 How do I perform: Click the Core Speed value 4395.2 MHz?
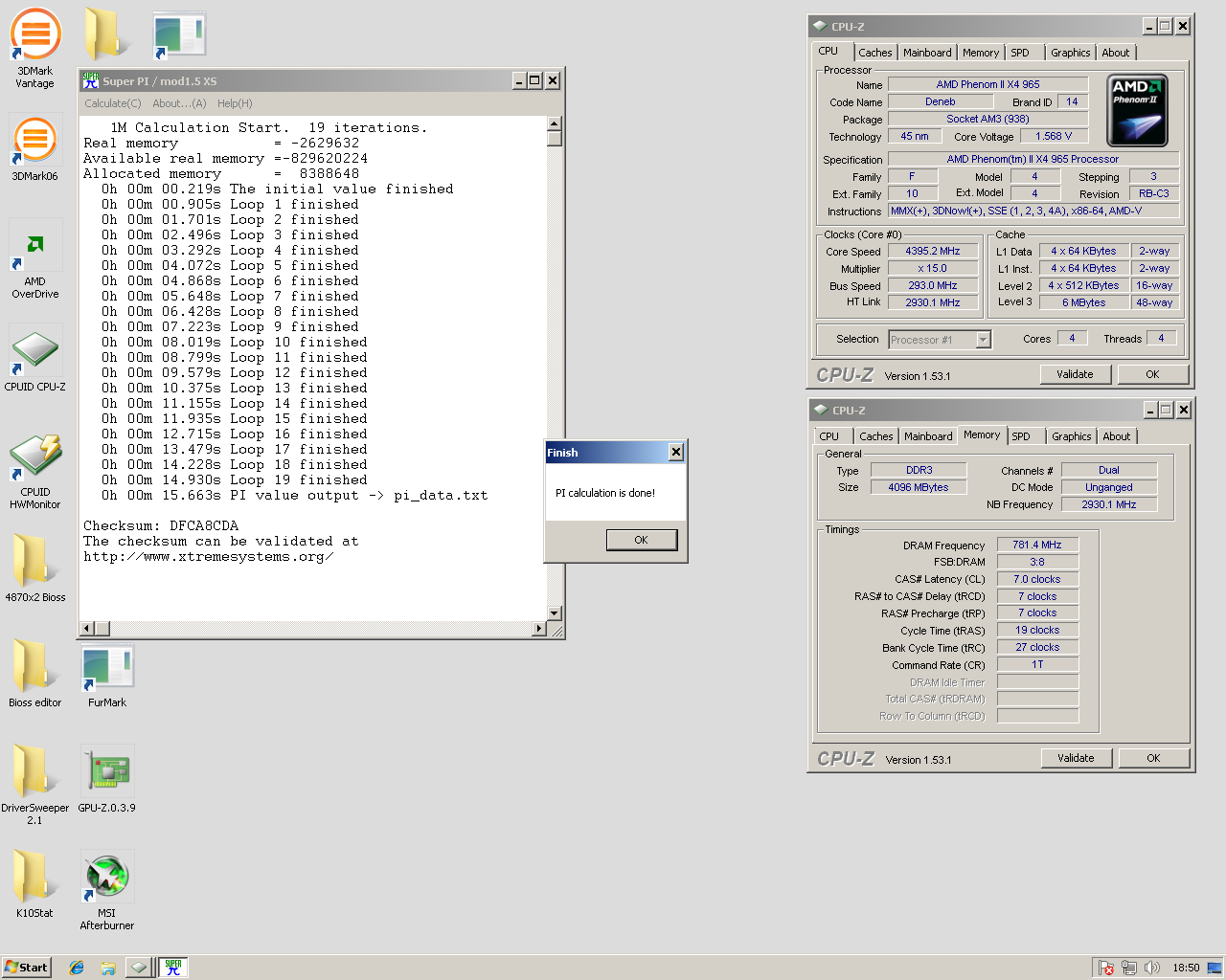(933, 251)
